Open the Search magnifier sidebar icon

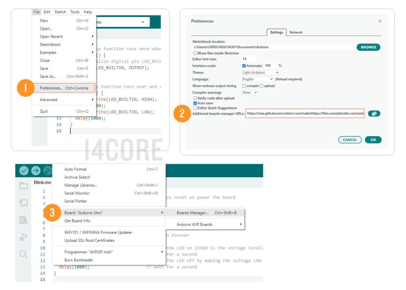tap(23, 254)
